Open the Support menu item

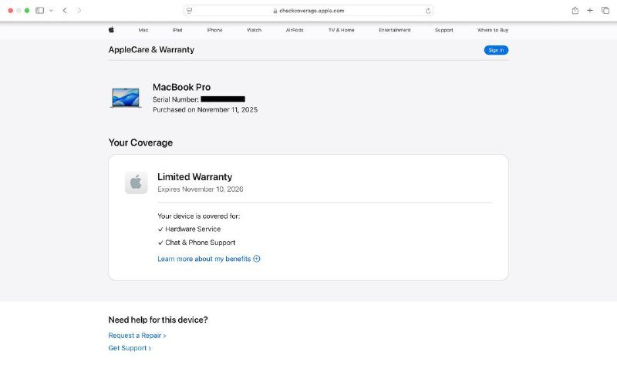pos(444,30)
